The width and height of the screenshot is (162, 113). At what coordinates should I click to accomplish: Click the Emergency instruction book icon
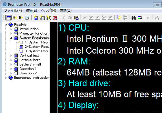[11, 78]
